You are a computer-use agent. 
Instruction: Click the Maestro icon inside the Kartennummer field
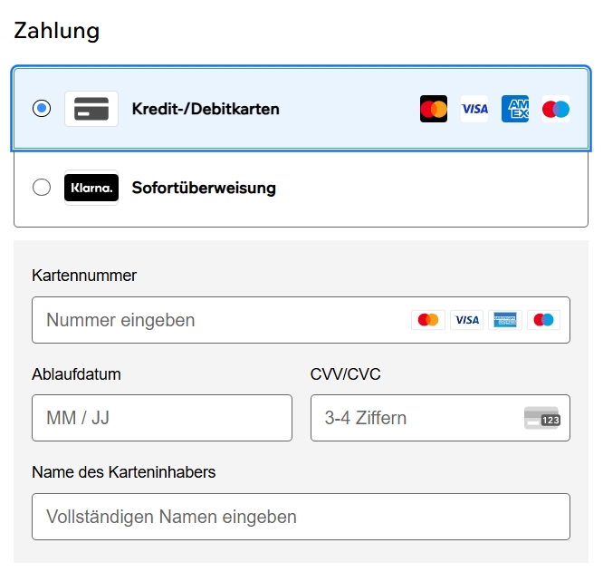coord(543,320)
